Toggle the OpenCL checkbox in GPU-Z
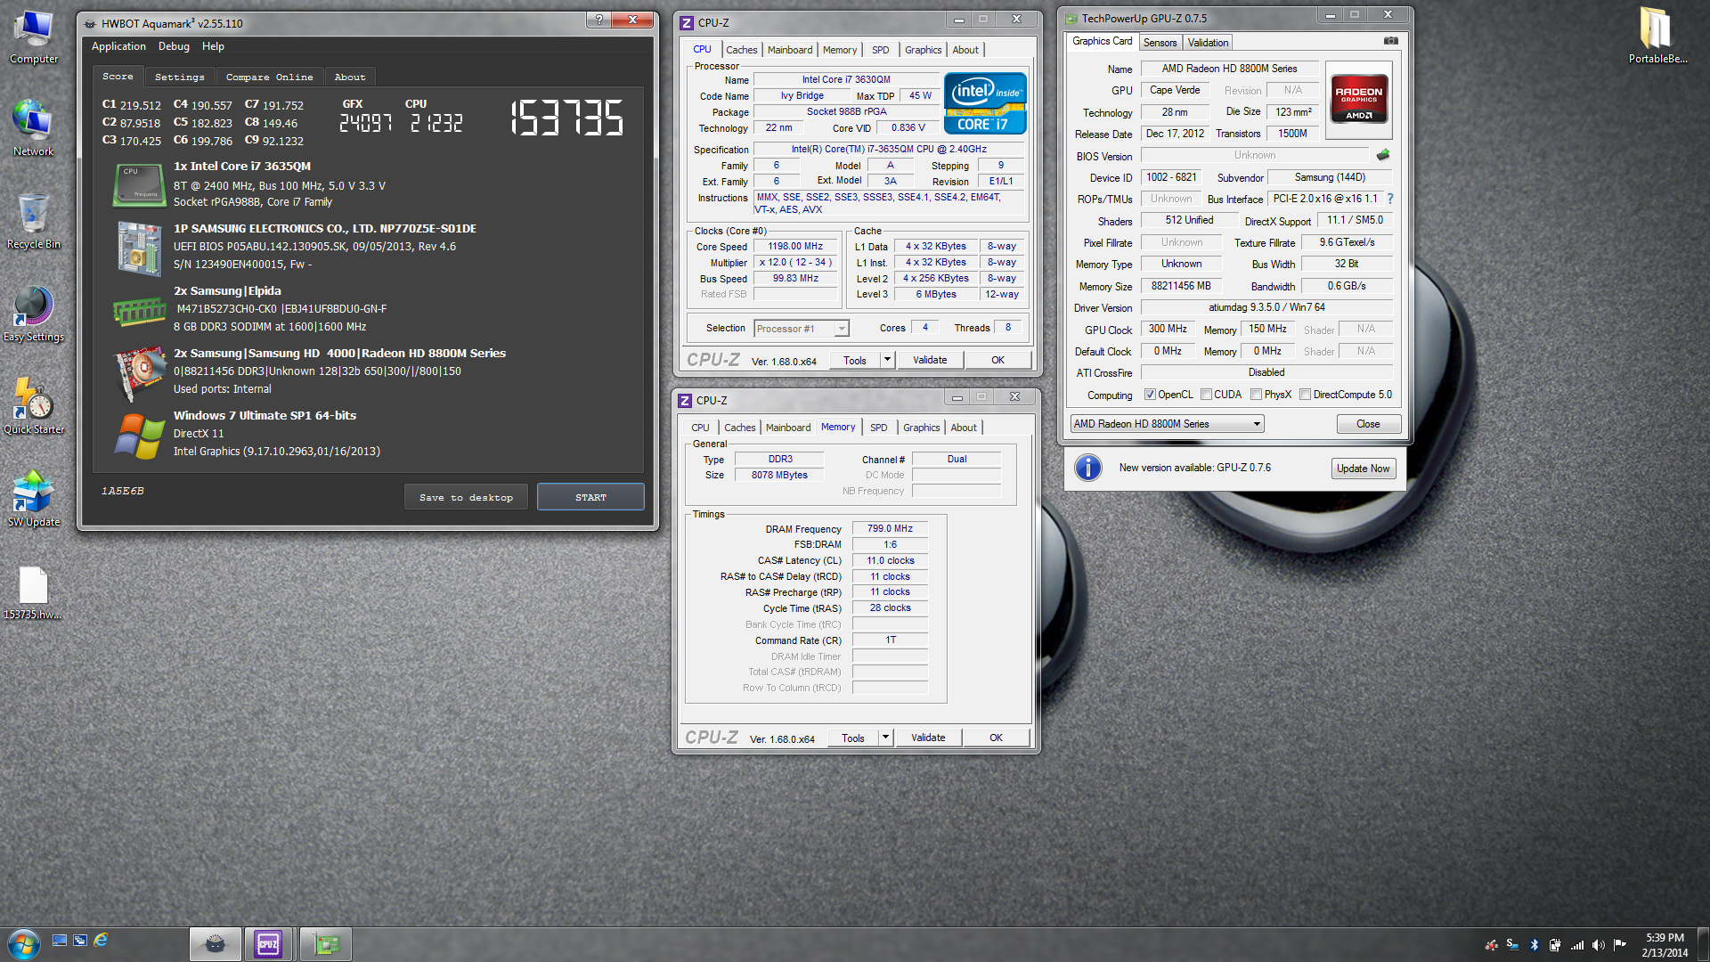This screenshot has height=962, width=1710. click(x=1150, y=395)
